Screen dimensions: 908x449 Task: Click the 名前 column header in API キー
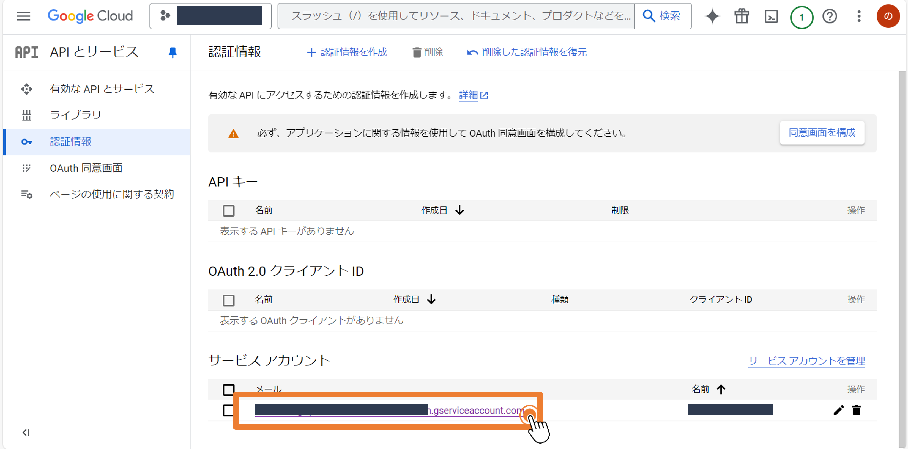[264, 210]
